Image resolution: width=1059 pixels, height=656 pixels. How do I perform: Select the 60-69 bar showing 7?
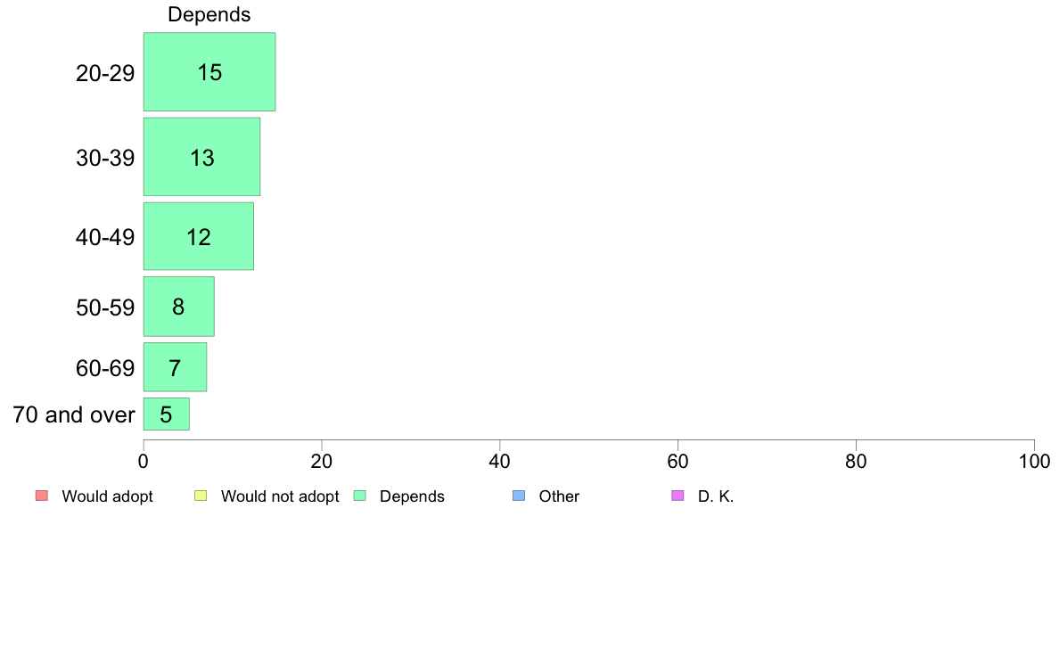(175, 367)
